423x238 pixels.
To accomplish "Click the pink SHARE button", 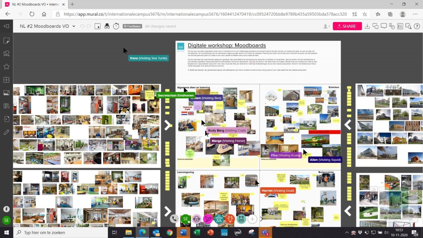I will [347, 26].
